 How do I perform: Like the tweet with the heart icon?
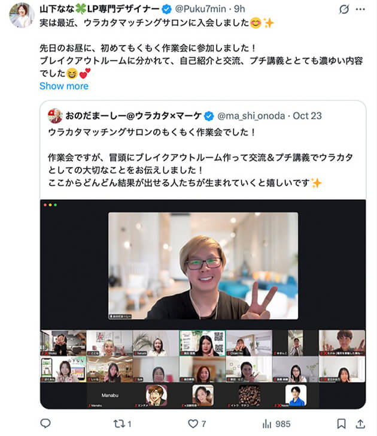[x=193, y=423]
